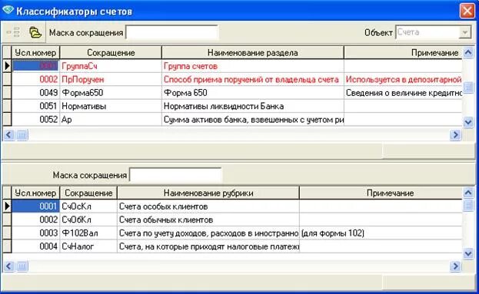Click upper table scroll up arrow
Image resolution: width=479 pixels, height=294 pixels.
pos(468,52)
